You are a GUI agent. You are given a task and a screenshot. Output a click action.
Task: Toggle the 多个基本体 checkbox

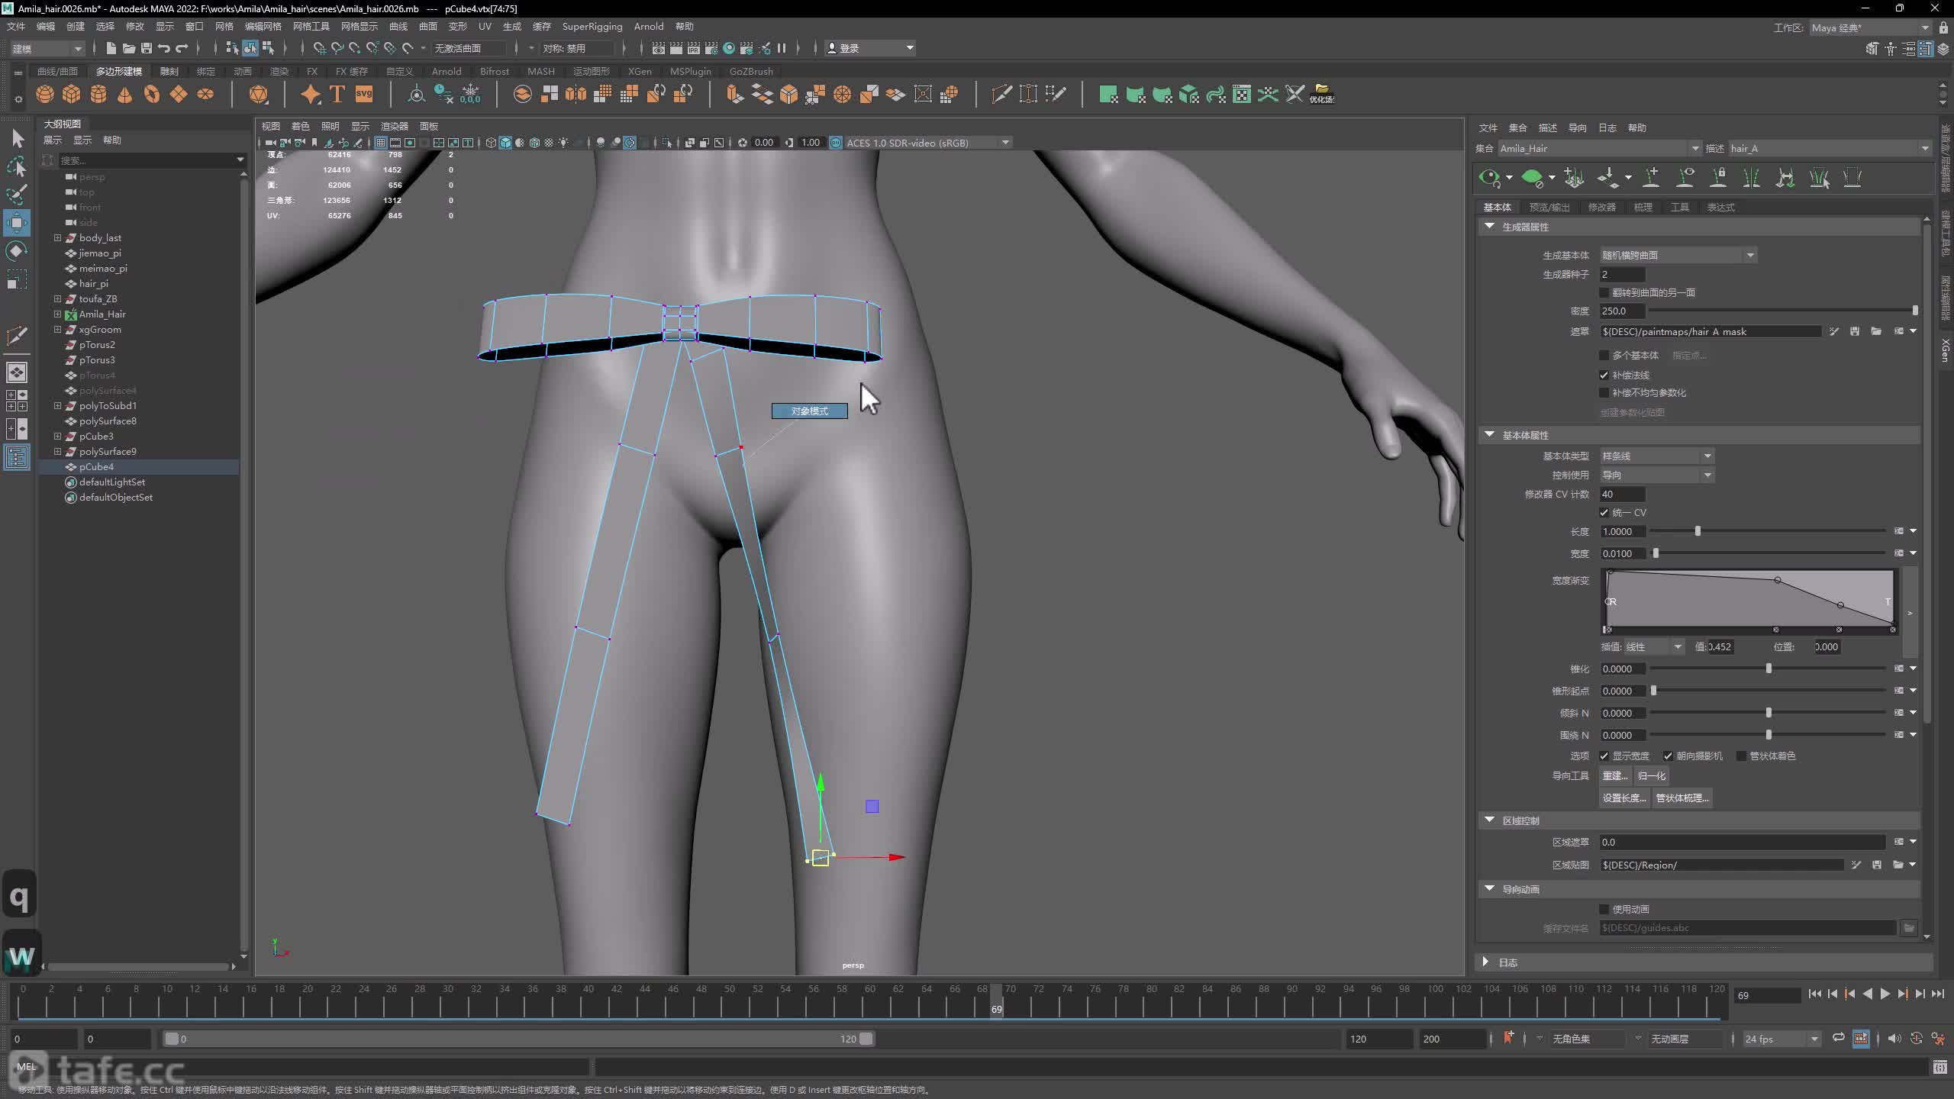tap(1604, 356)
